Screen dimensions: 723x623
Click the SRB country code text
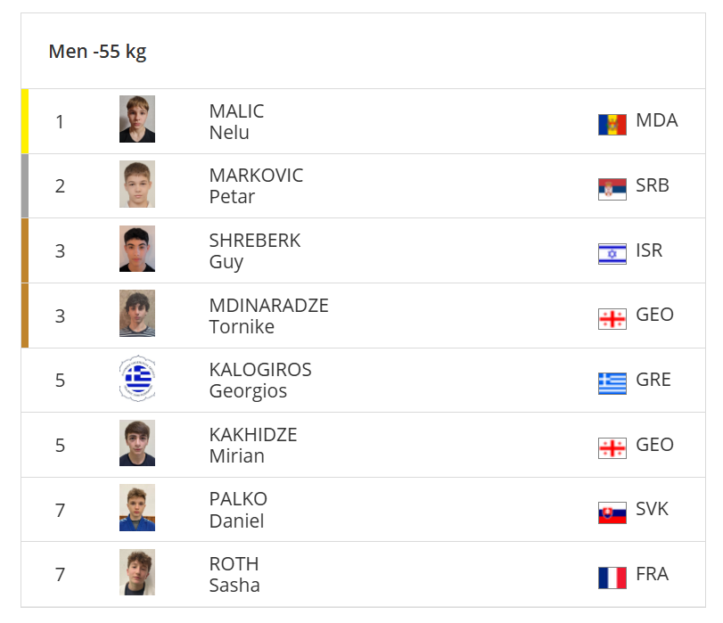[x=653, y=185]
